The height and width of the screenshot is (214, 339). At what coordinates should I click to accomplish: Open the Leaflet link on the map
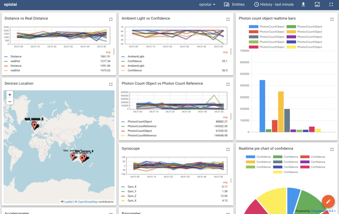tap(68, 202)
